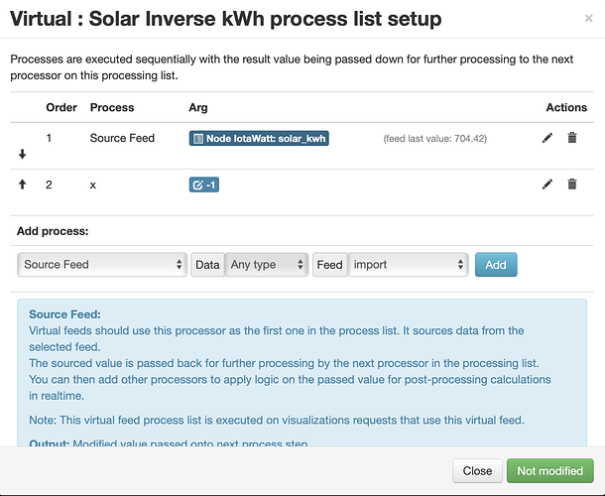Click the Data label addon
The image size is (605, 496).
coord(207,265)
